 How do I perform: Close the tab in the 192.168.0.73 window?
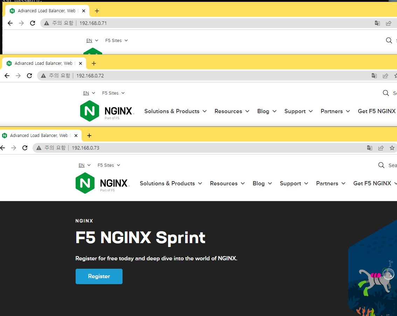76,136
